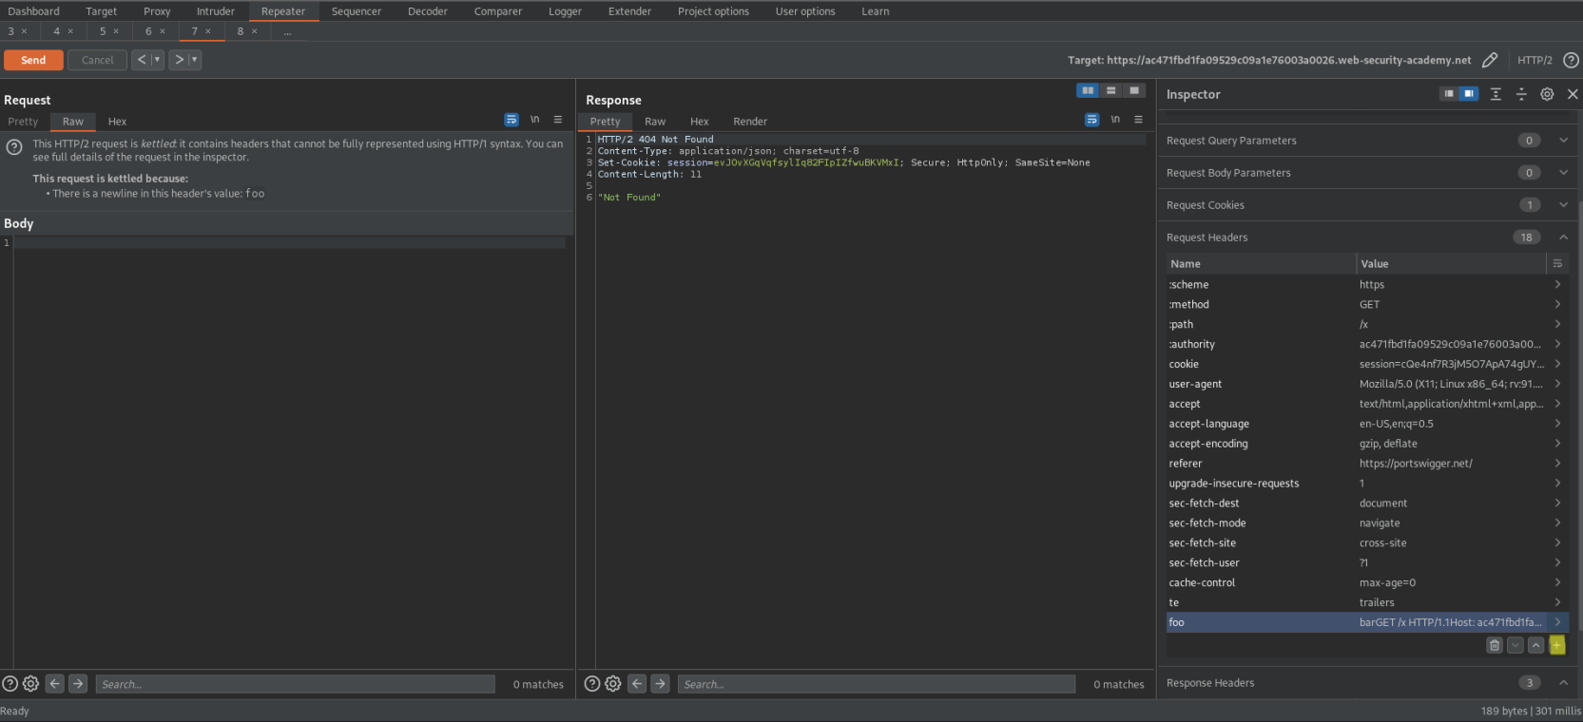Click the Cancel button
The image size is (1583, 722).
coord(97,60)
